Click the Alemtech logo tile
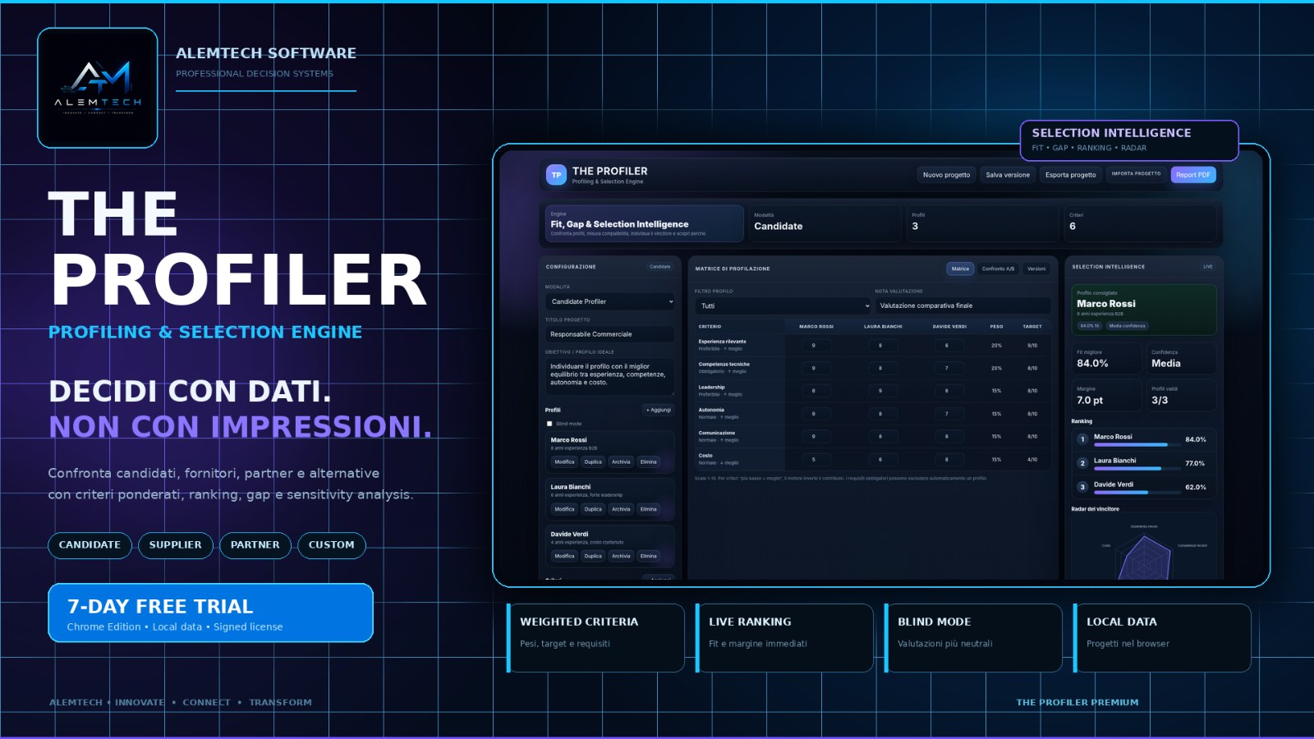The width and height of the screenshot is (1314, 739). point(98,88)
